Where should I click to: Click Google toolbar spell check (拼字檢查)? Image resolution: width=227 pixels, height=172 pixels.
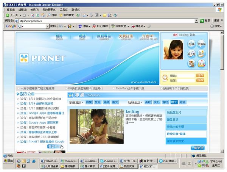click(x=119, y=26)
